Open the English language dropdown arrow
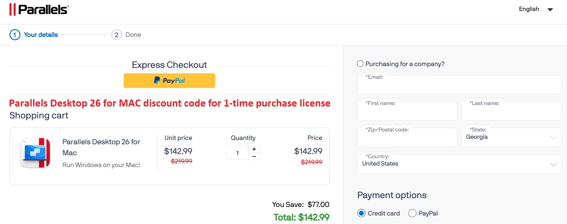567x224 pixels. pyautogui.click(x=550, y=9)
